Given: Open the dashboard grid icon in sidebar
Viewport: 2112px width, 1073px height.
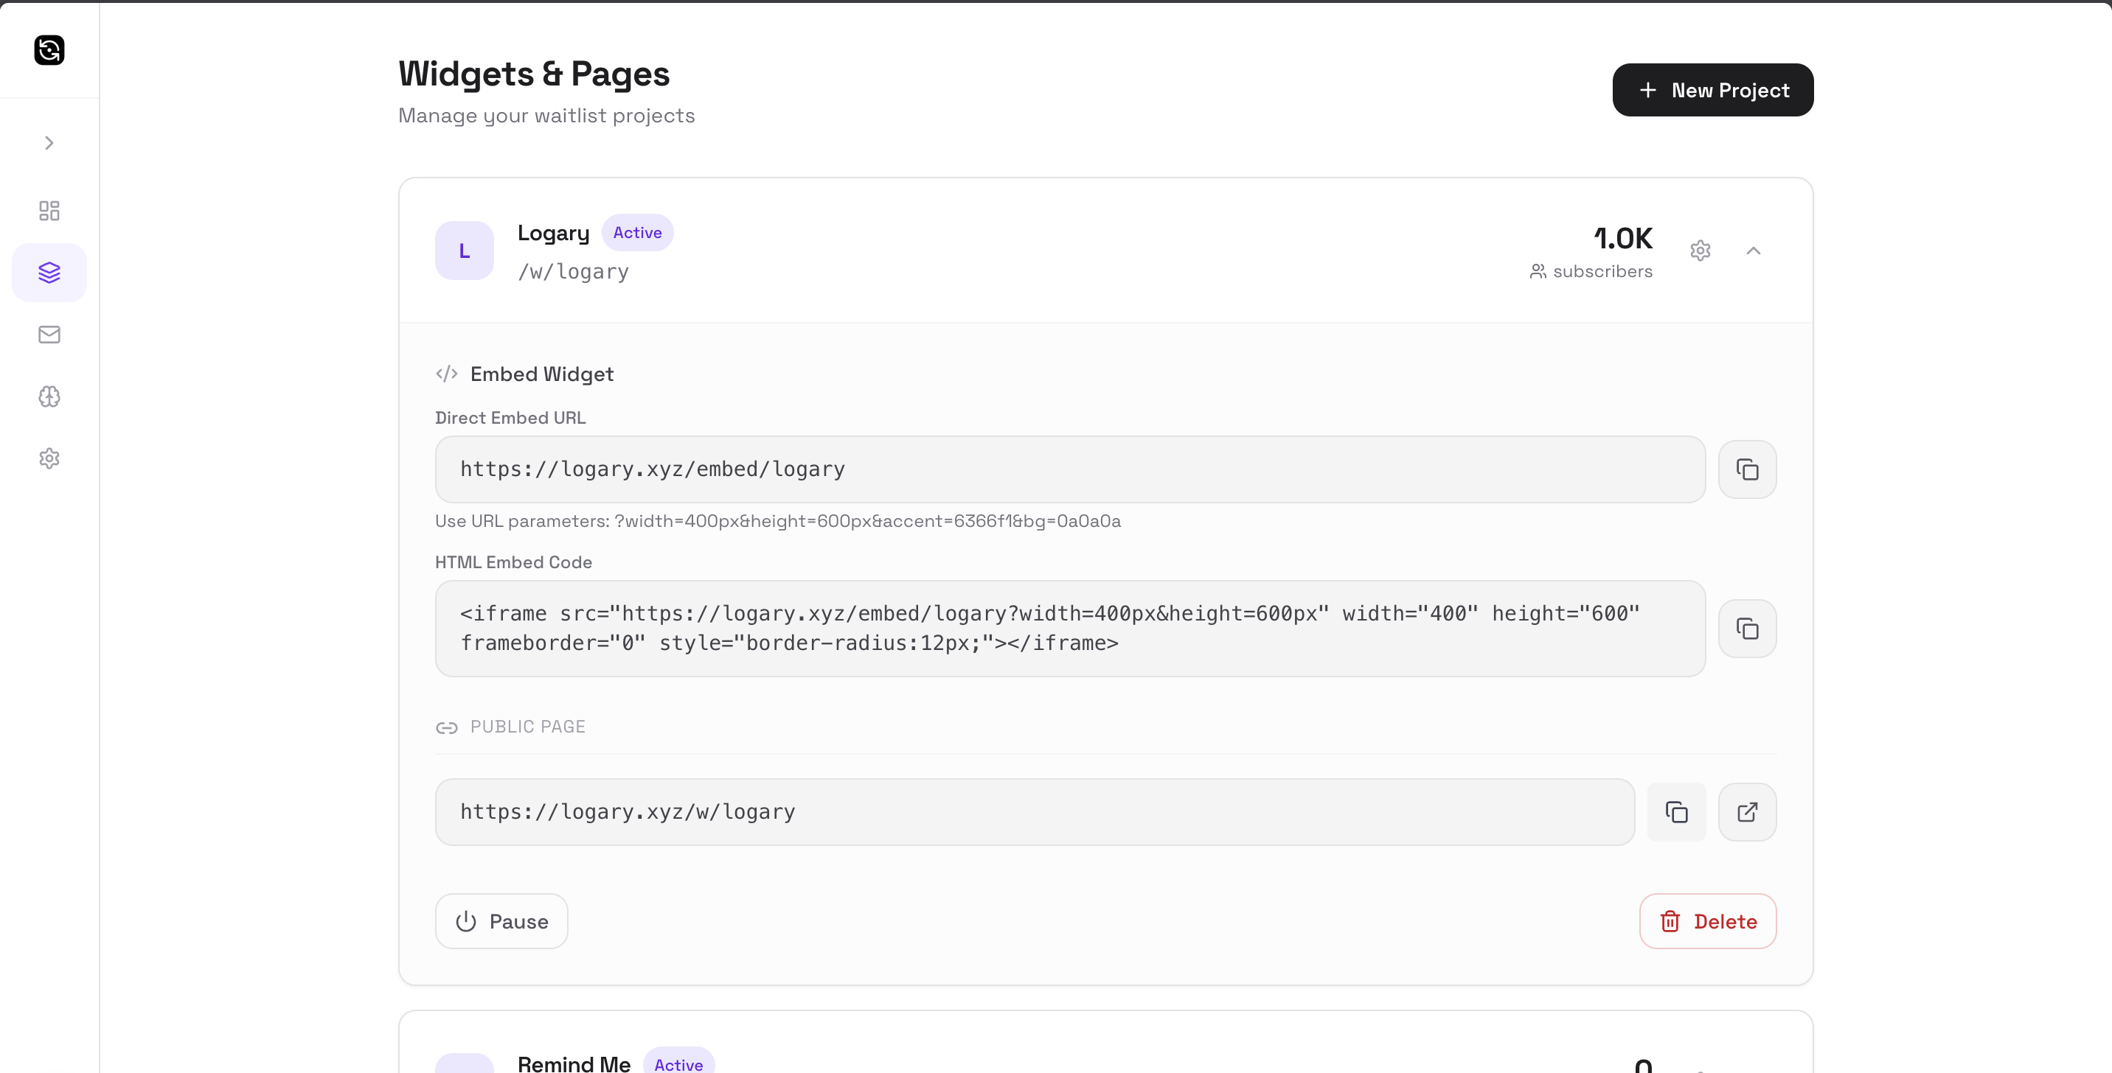Looking at the screenshot, I should 49,211.
